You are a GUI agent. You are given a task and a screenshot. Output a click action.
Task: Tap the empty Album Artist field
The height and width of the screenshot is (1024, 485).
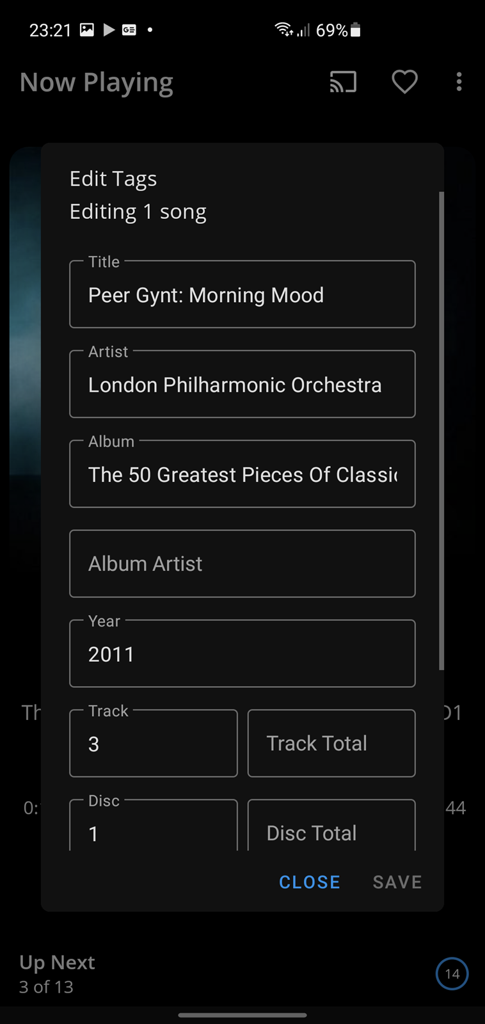[x=242, y=564]
